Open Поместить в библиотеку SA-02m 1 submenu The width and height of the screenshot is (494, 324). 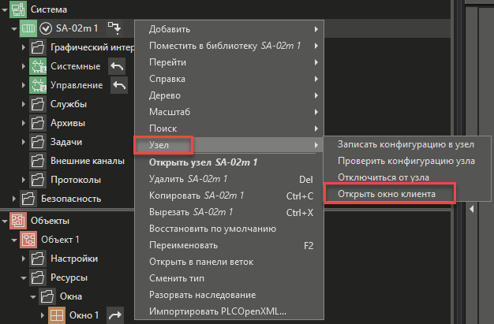(229, 46)
